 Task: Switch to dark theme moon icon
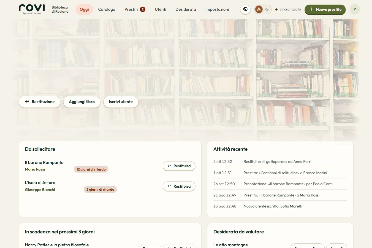click(267, 9)
